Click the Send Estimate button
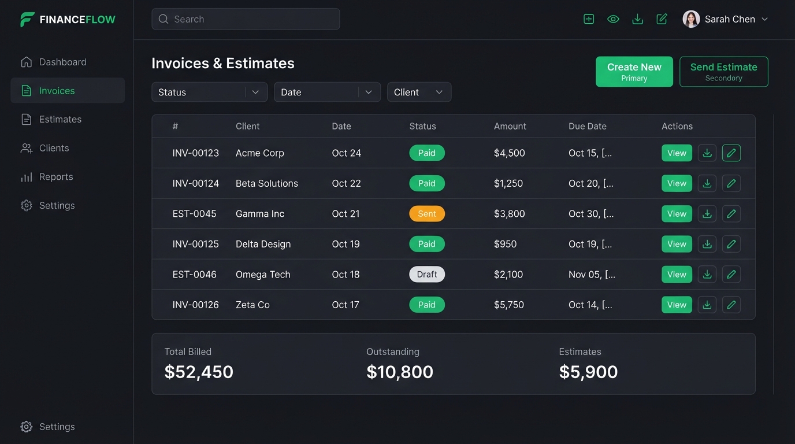 pyautogui.click(x=724, y=72)
